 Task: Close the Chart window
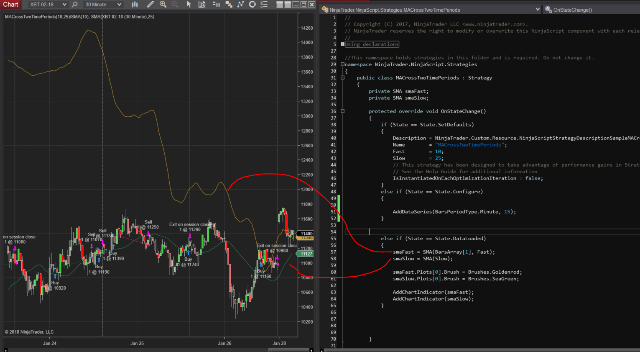point(312,5)
